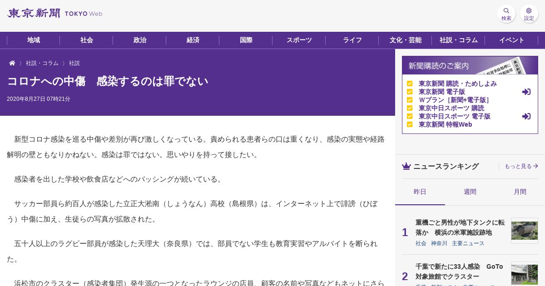This screenshot has height=286, width=545.
Task: Click 社会 tag under rank 1 article
Action: (x=421, y=243)
